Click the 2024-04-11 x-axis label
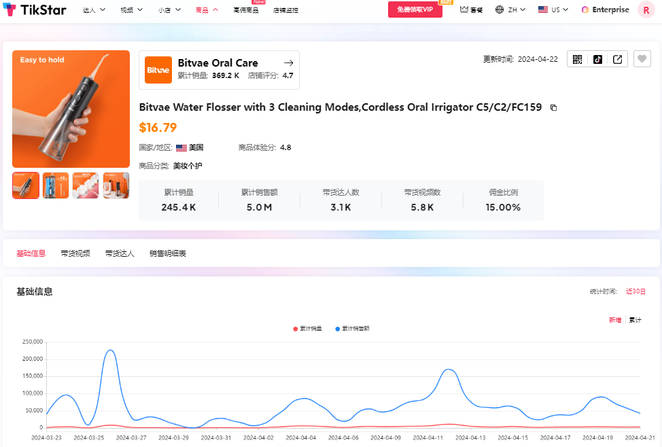Viewport: 662px width, 447px height. pos(428,437)
